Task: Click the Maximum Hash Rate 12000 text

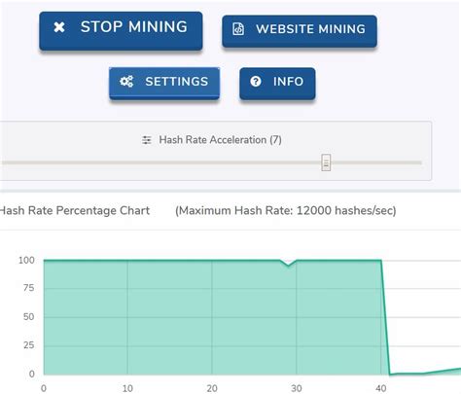Action: [286, 210]
